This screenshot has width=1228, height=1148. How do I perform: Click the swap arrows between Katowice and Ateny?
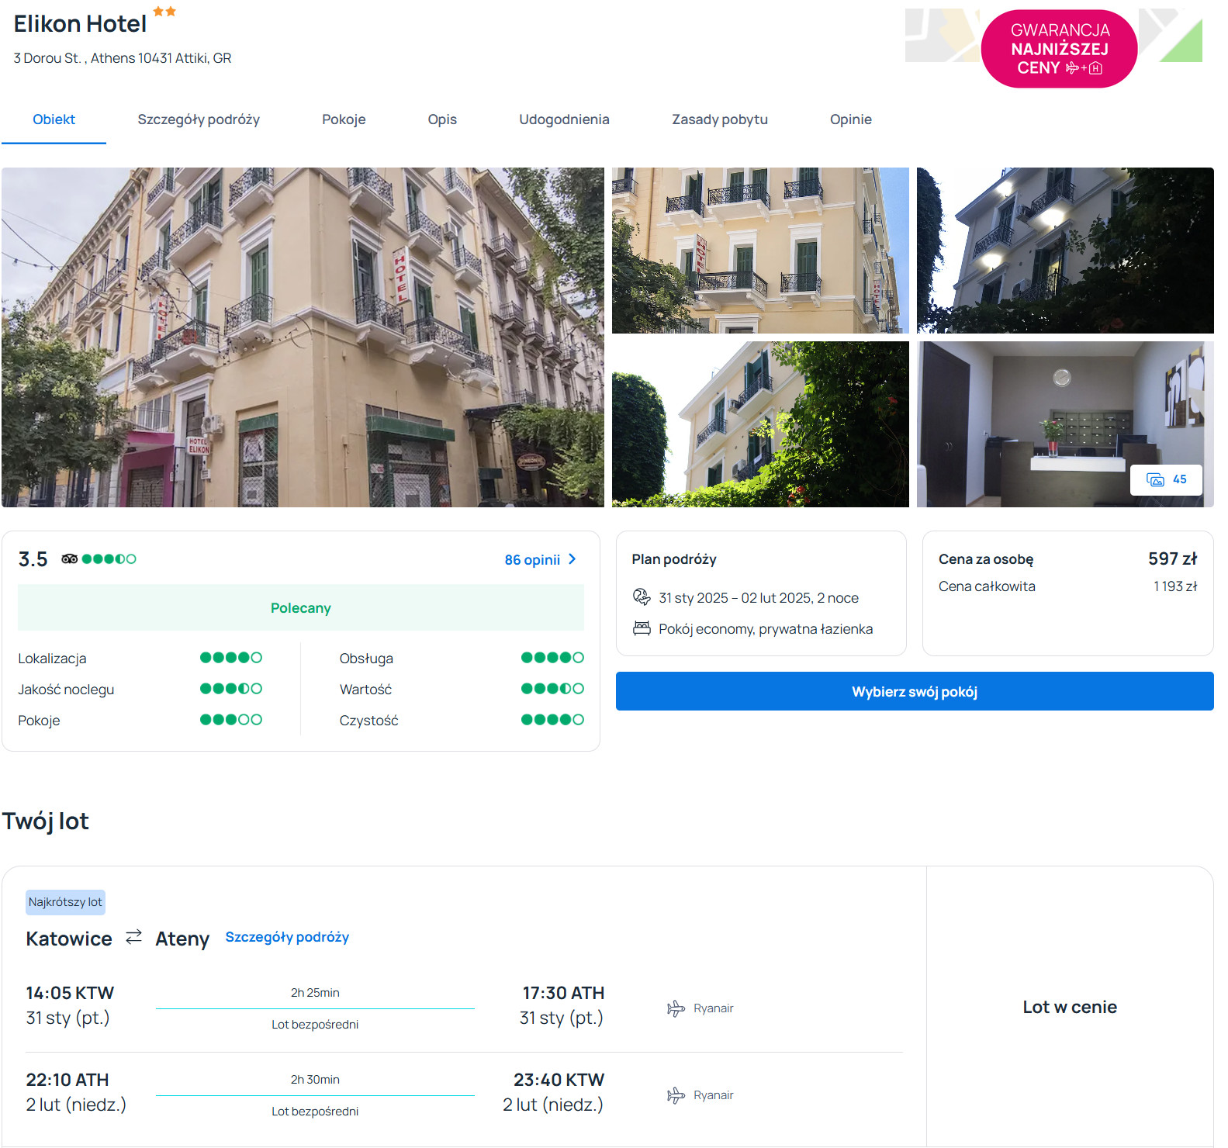(134, 937)
